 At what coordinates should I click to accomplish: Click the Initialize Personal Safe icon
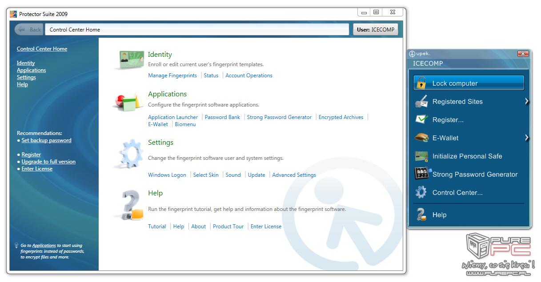pos(421,156)
